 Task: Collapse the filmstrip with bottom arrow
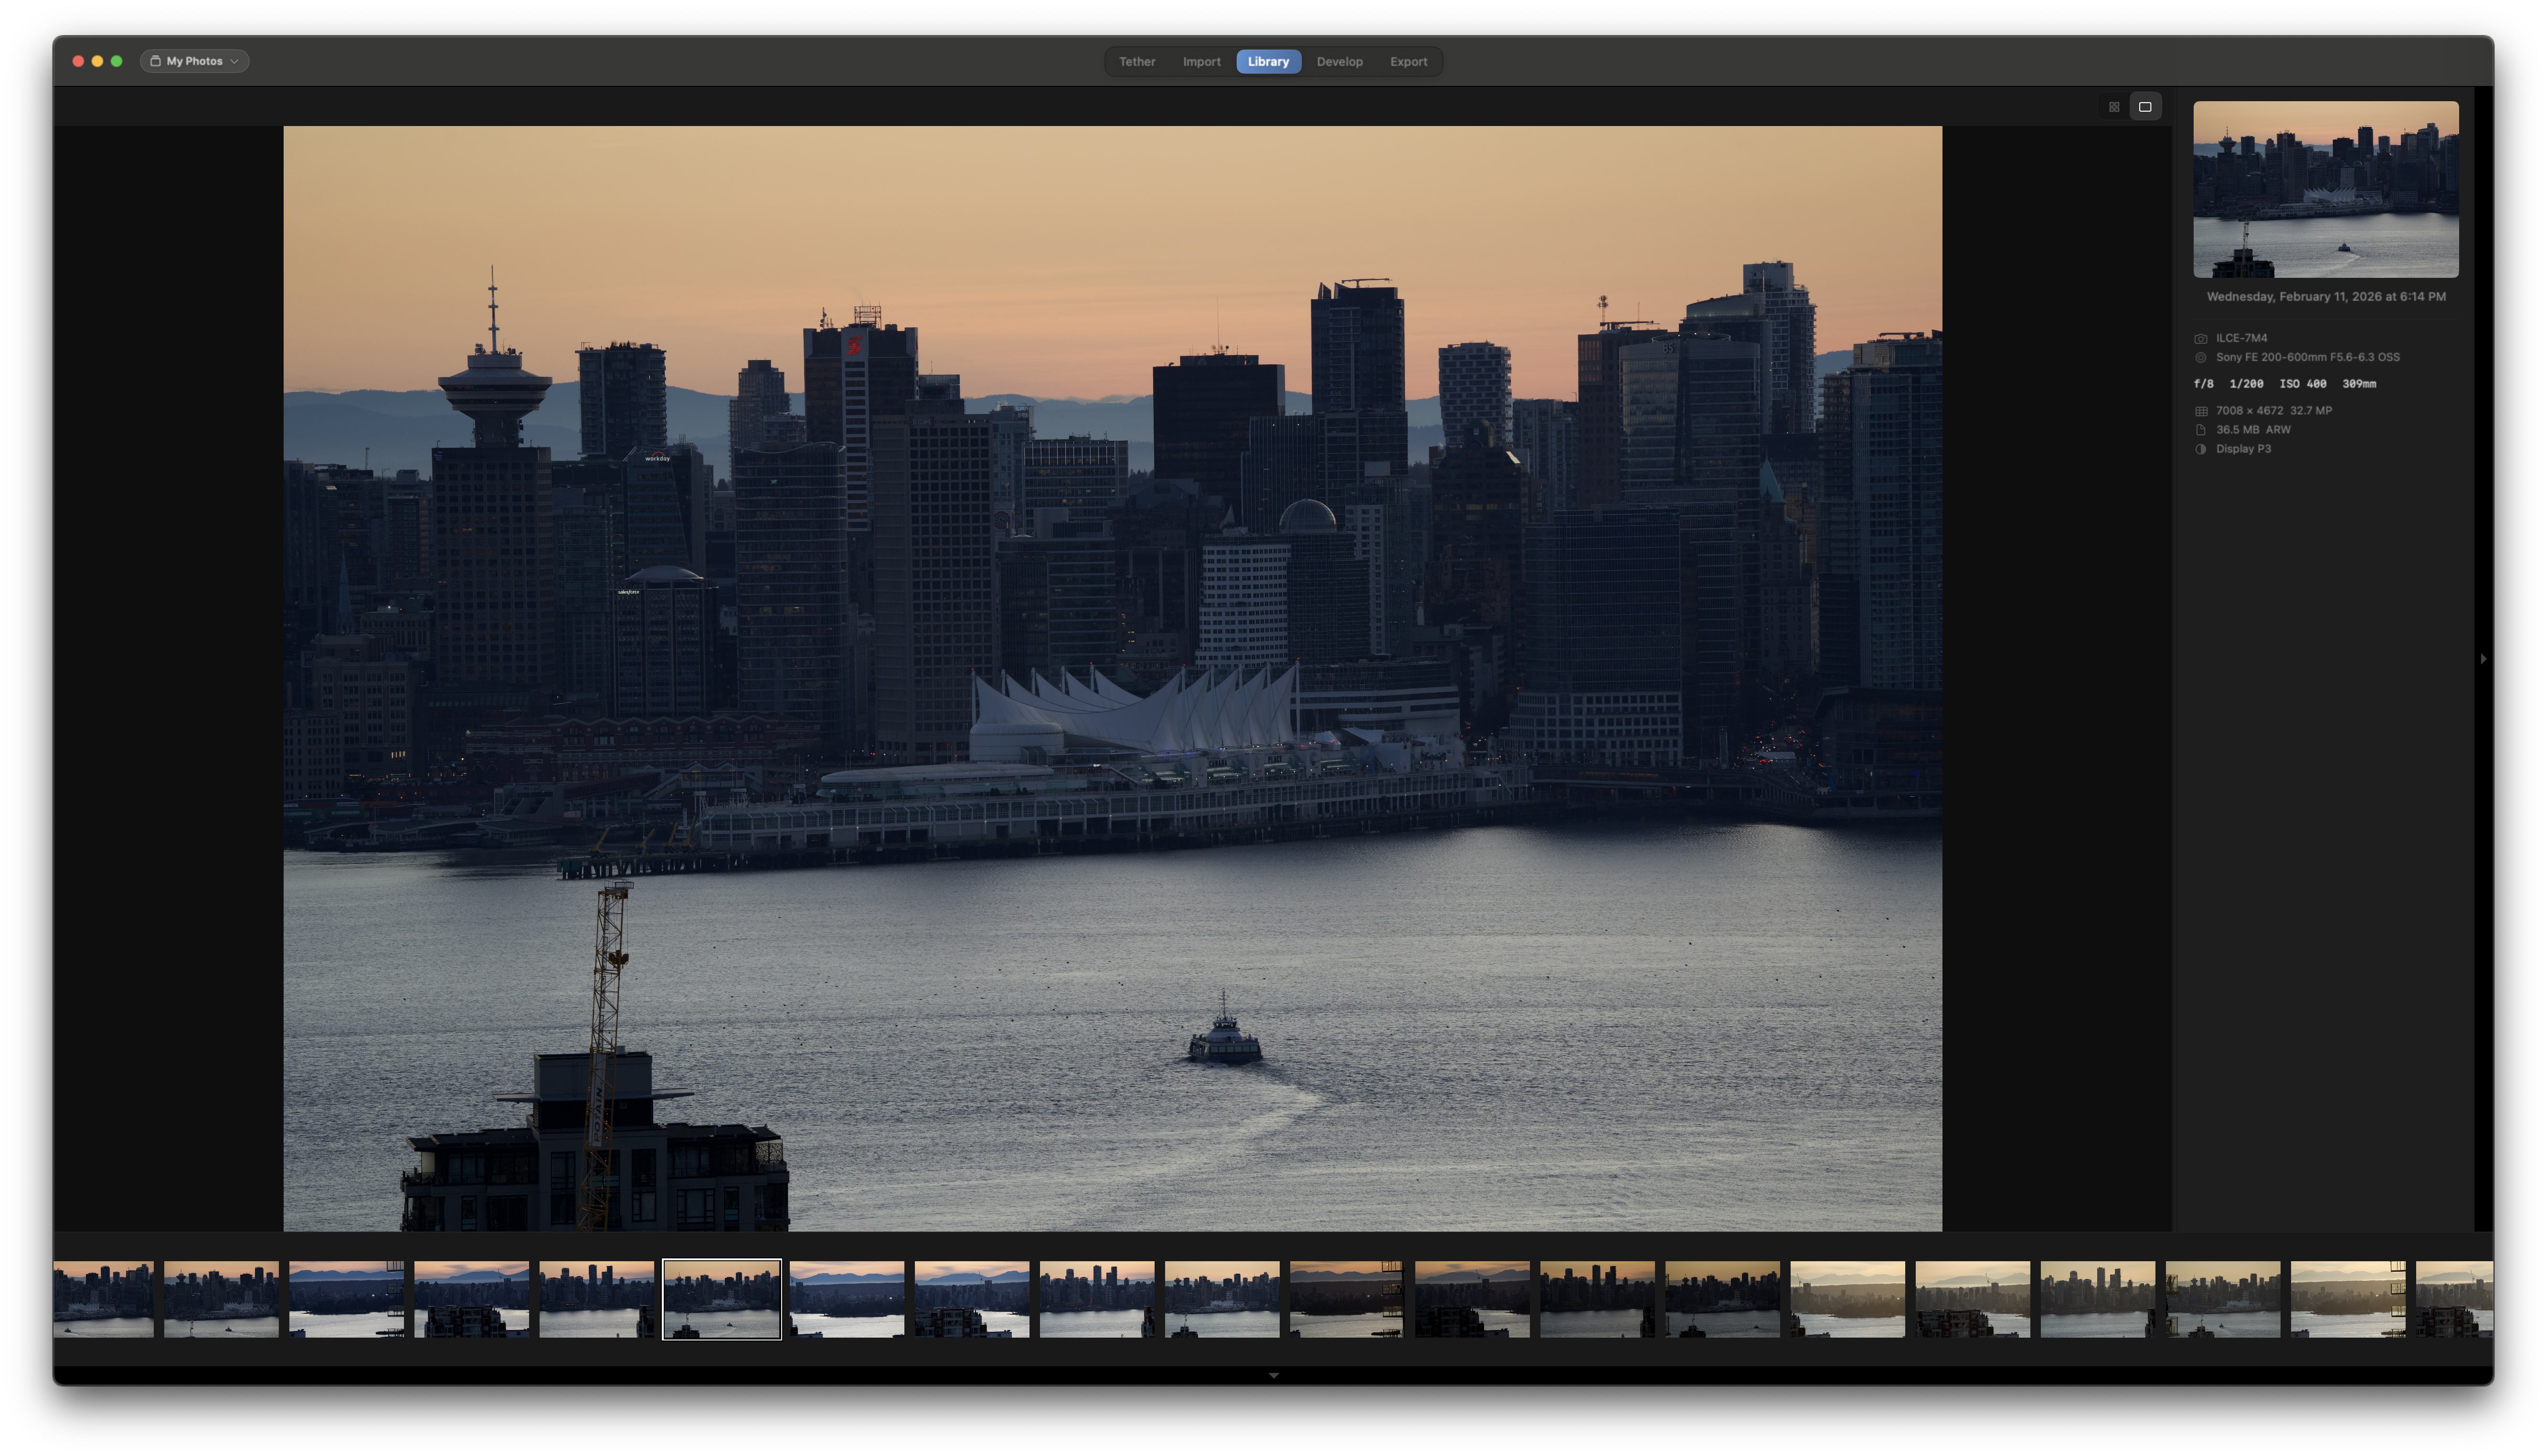click(1273, 1376)
